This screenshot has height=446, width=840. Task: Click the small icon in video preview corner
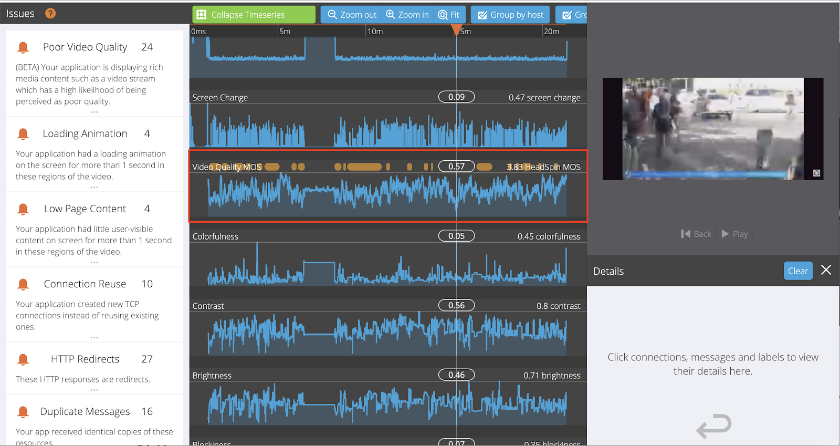pos(816,173)
